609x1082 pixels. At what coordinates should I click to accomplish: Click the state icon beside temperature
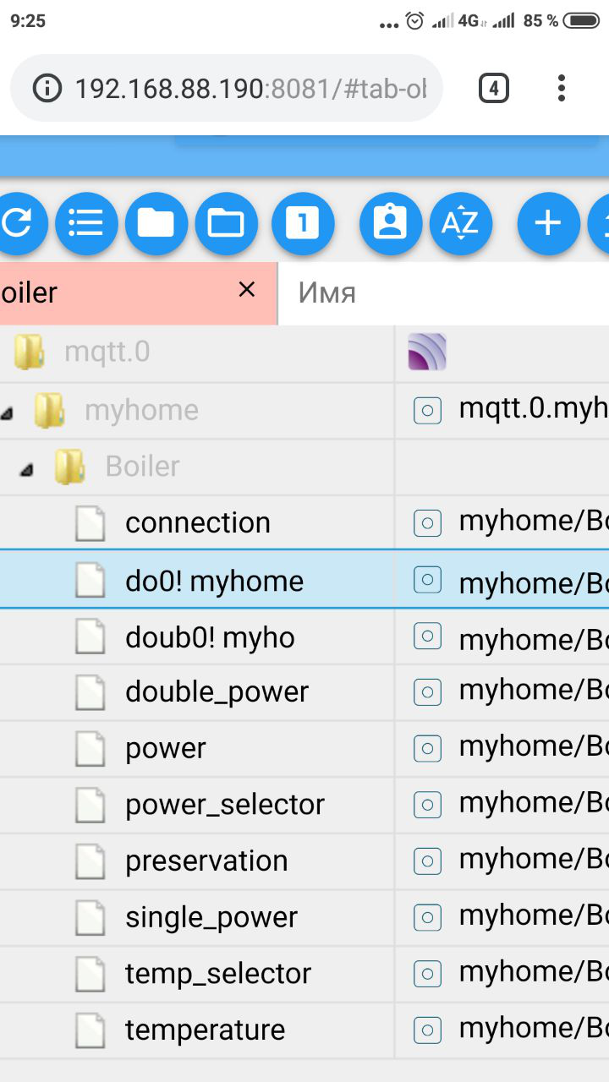click(427, 1030)
